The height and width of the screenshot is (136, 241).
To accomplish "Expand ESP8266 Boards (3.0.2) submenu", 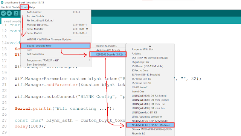I will 108,54.
